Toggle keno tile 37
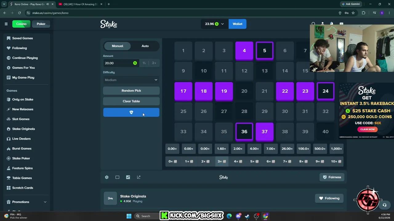 pos(265,132)
